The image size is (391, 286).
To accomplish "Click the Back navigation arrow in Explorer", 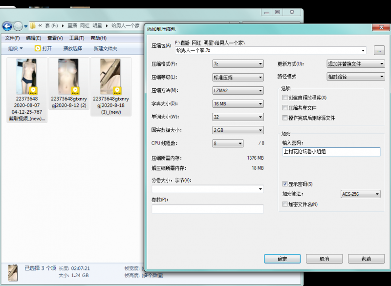I will (7, 26).
